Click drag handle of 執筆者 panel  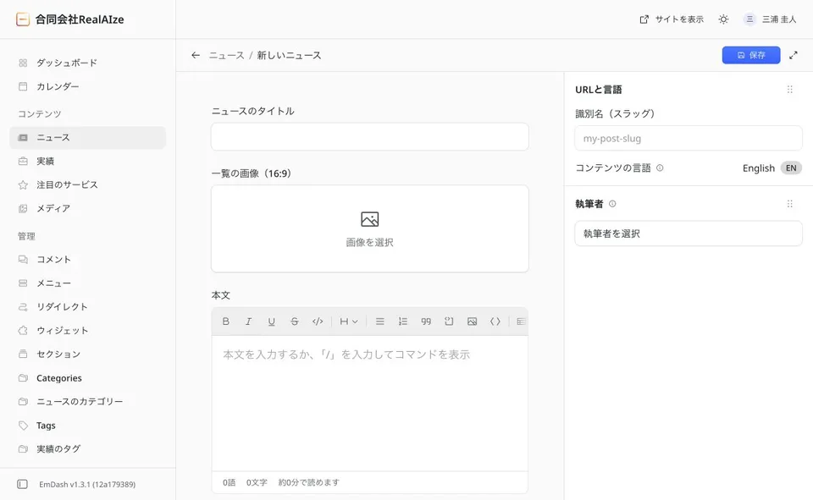click(789, 204)
